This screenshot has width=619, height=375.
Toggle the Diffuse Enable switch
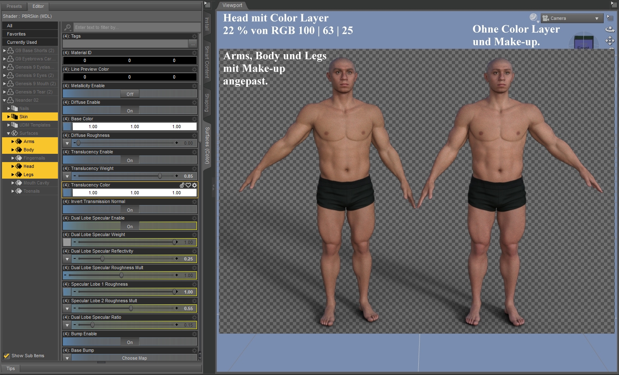130,110
